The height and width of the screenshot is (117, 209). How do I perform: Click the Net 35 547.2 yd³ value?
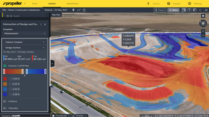(24, 59)
